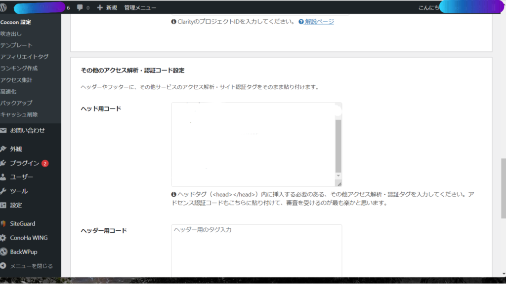Open the お問い合わせ menu
Screen dimensions: 506x284
[x=28, y=130]
